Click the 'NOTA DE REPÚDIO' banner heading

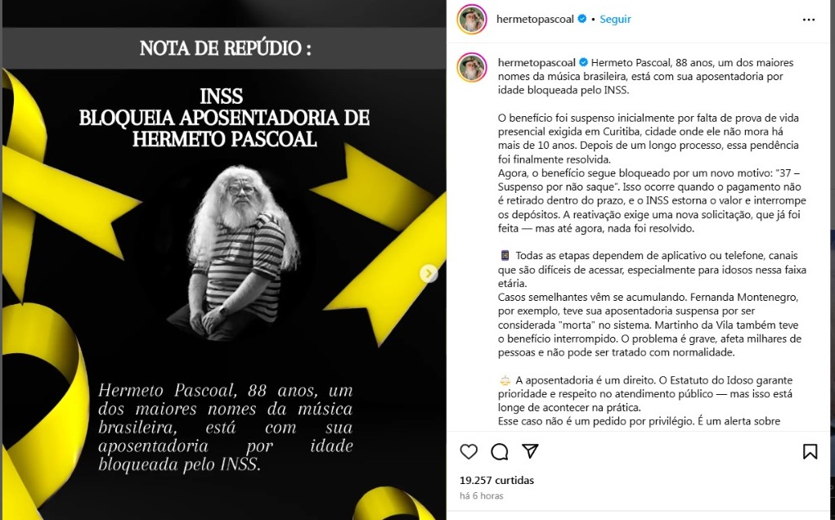pos(225,48)
